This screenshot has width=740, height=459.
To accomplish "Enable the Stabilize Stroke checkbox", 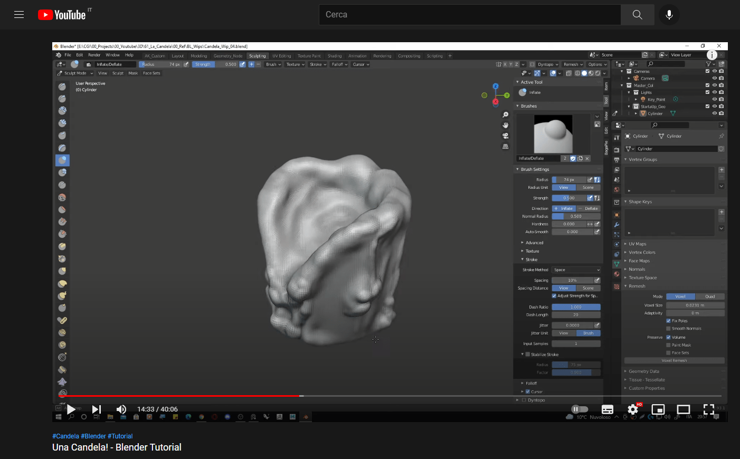I will 528,355.
